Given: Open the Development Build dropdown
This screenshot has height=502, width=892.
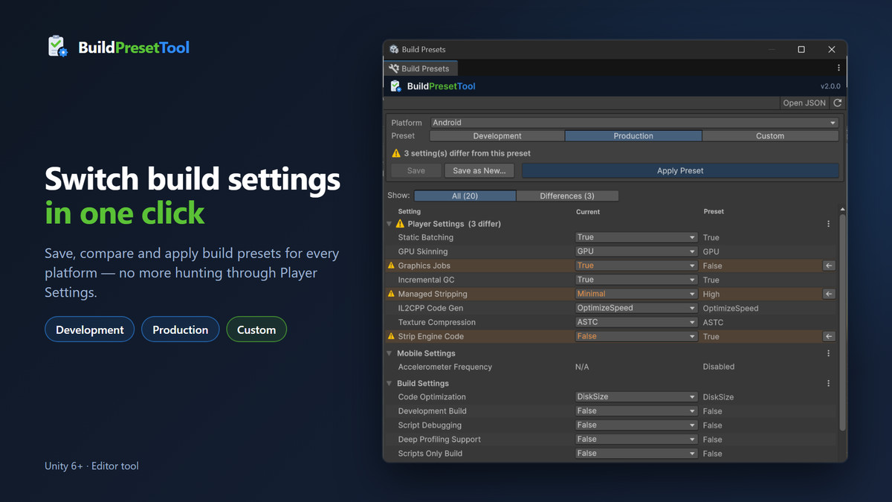Looking at the screenshot, I should pyautogui.click(x=636, y=411).
